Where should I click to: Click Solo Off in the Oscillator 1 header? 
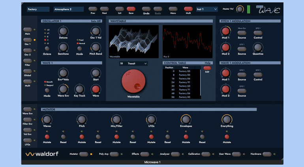96,21
